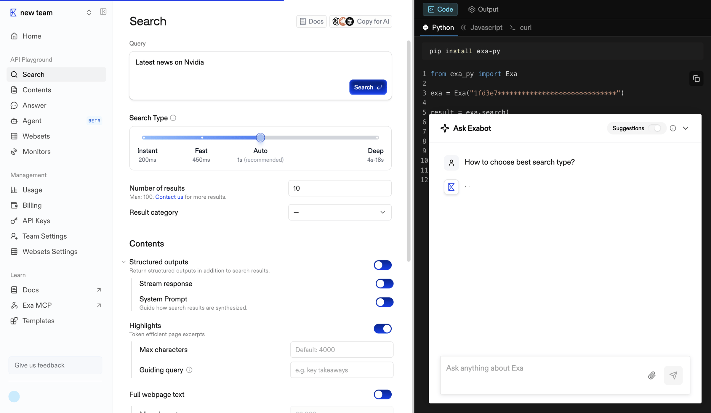Image resolution: width=711 pixels, height=413 pixels.
Task: Switch to the Code tab
Action: 440,9
